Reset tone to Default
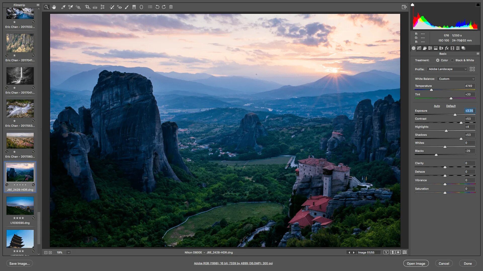483x271 pixels. (x=451, y=106)
